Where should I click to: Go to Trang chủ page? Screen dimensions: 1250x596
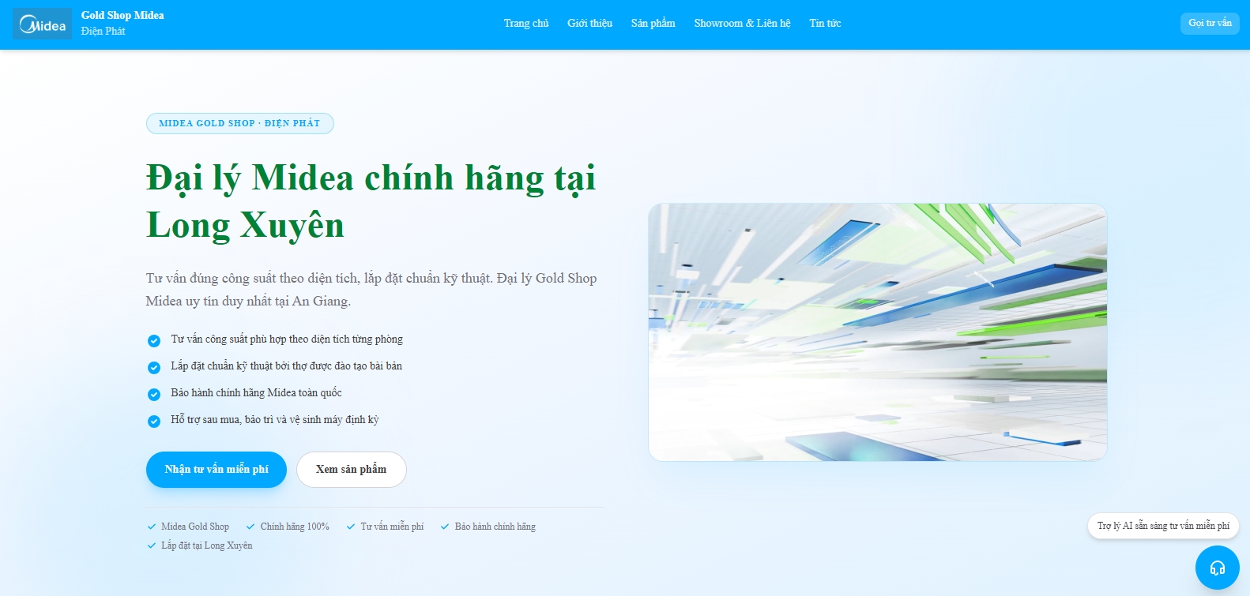(526, 24)
